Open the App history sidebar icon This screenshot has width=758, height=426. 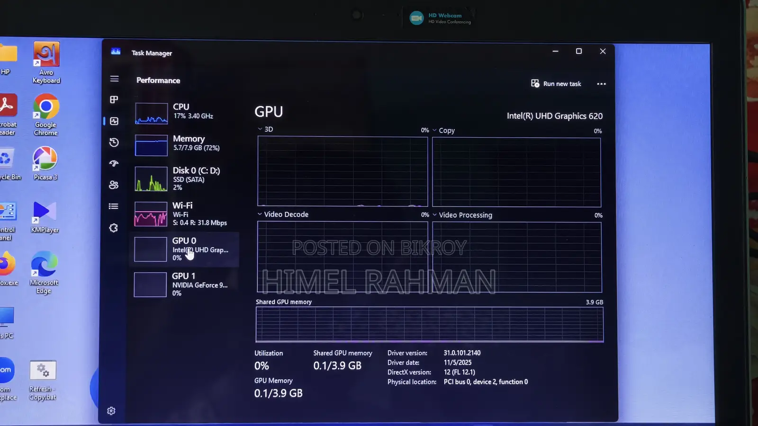pos(114,142)
